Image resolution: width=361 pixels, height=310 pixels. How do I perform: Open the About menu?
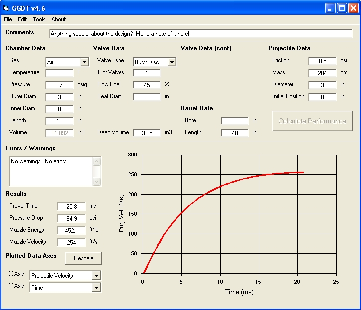pos(59,19)
